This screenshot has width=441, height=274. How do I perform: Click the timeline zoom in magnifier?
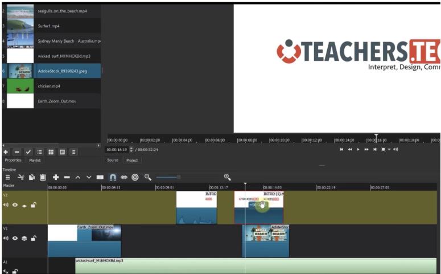(x=228, y=177)
